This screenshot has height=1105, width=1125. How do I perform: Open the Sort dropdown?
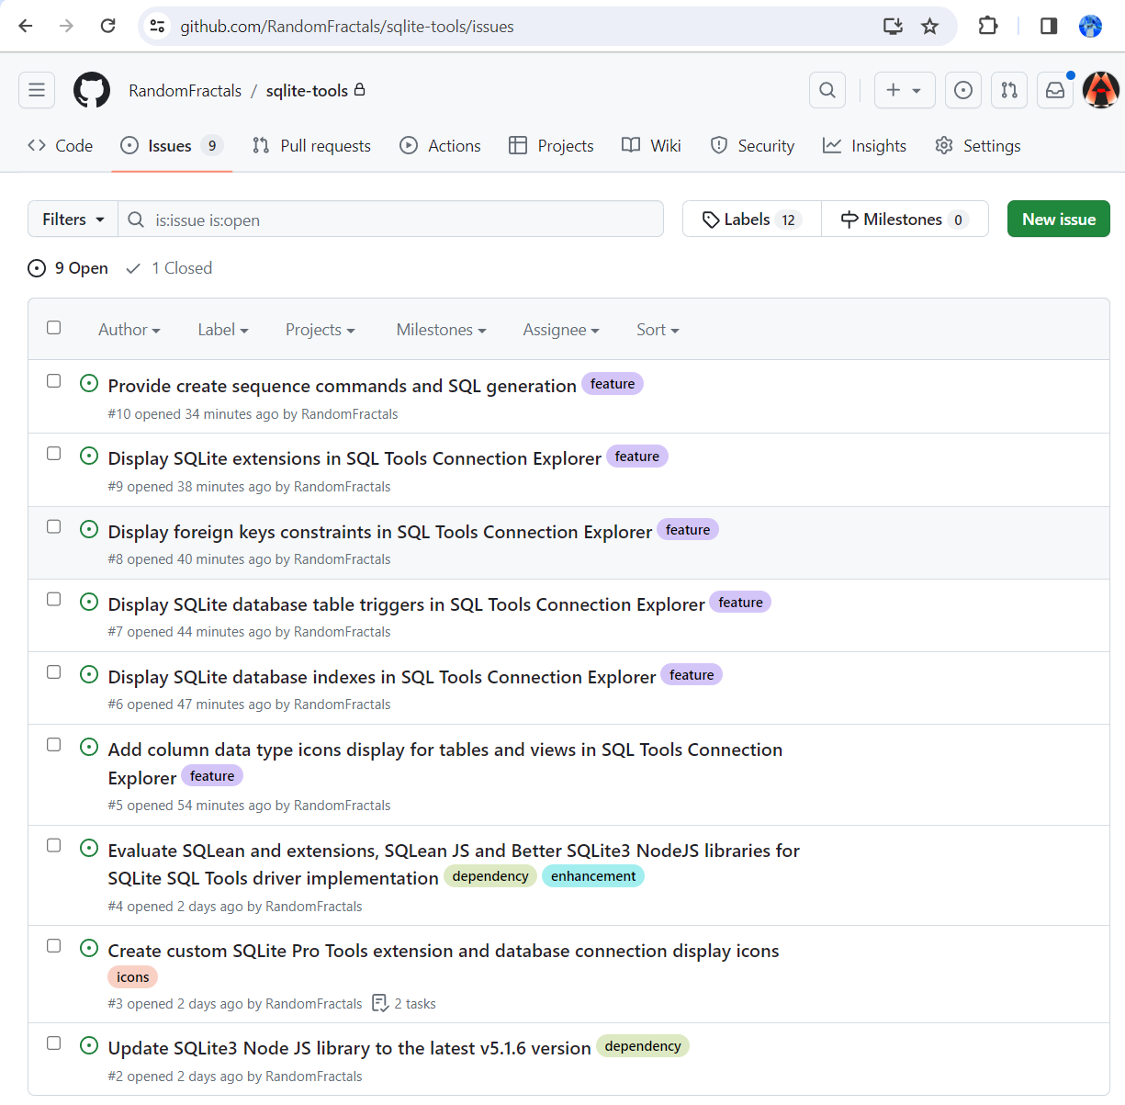pyautogui.click(x=658, y=330)
